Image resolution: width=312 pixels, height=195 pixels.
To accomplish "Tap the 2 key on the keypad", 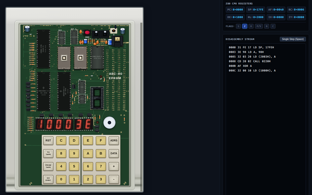I will (x=88, y=179).
